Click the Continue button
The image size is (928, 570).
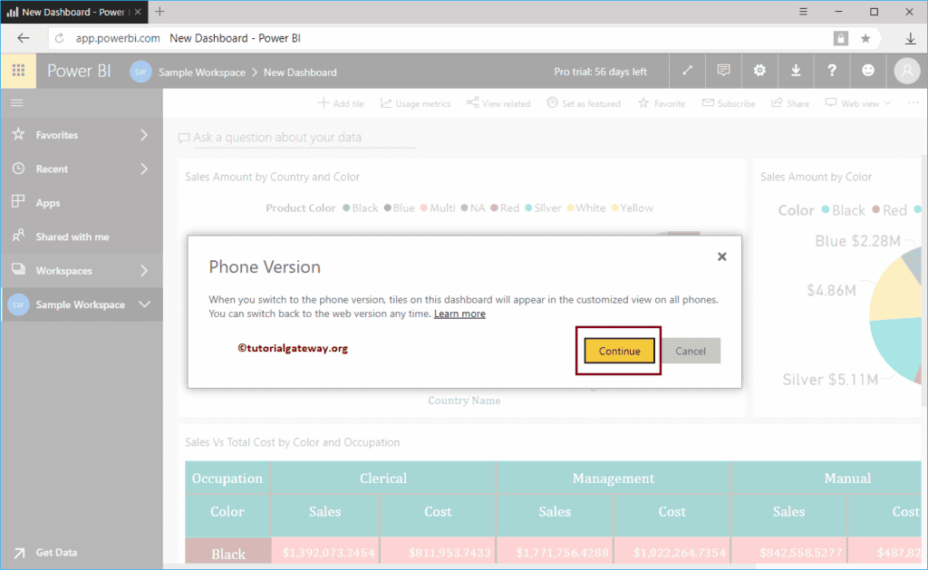[x=619, y=351]
